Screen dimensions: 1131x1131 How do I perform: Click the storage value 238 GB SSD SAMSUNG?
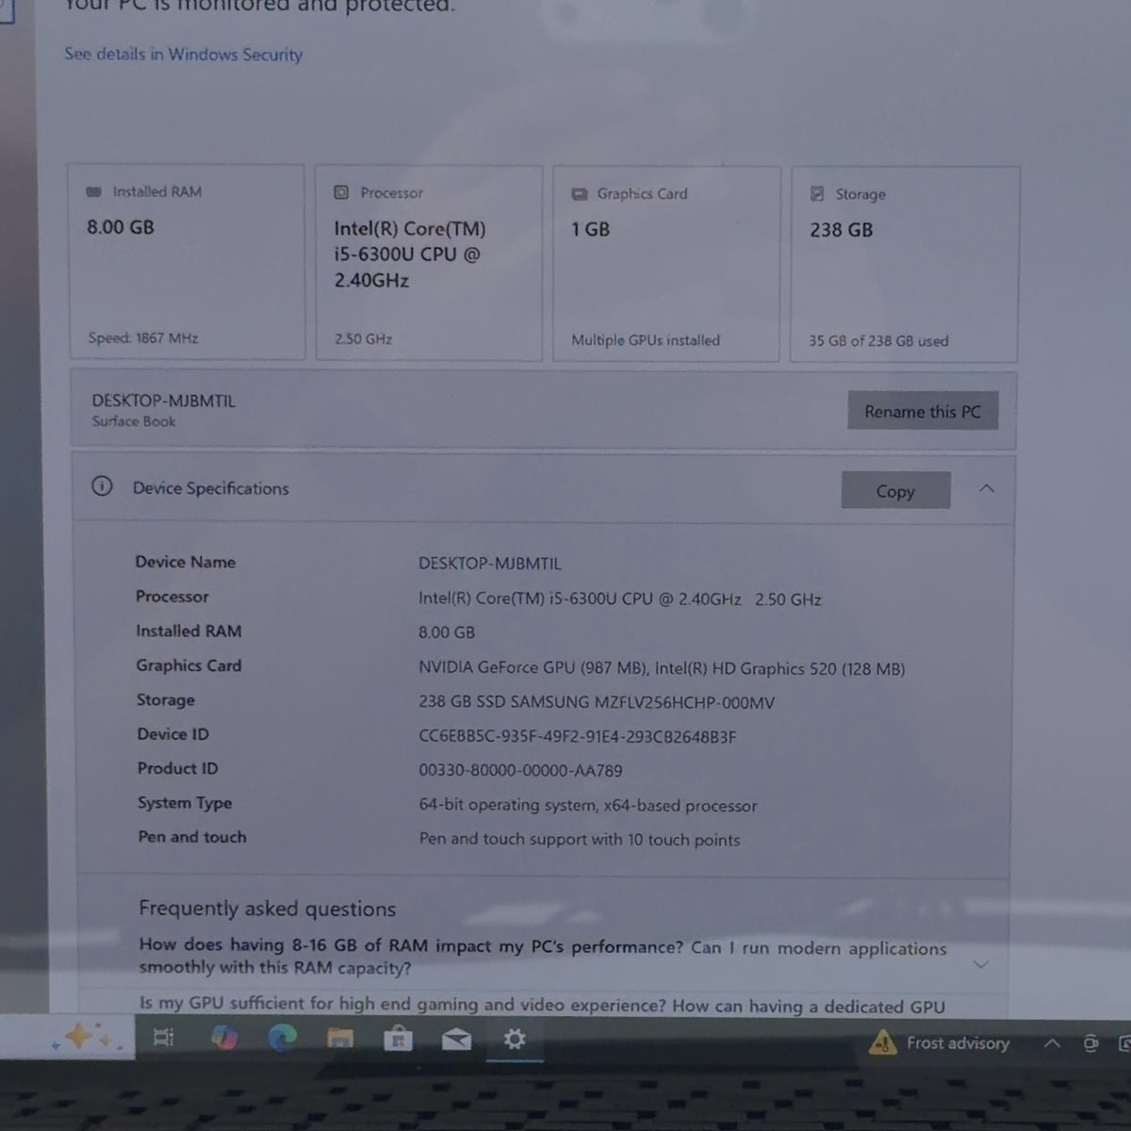pos(597,702)
